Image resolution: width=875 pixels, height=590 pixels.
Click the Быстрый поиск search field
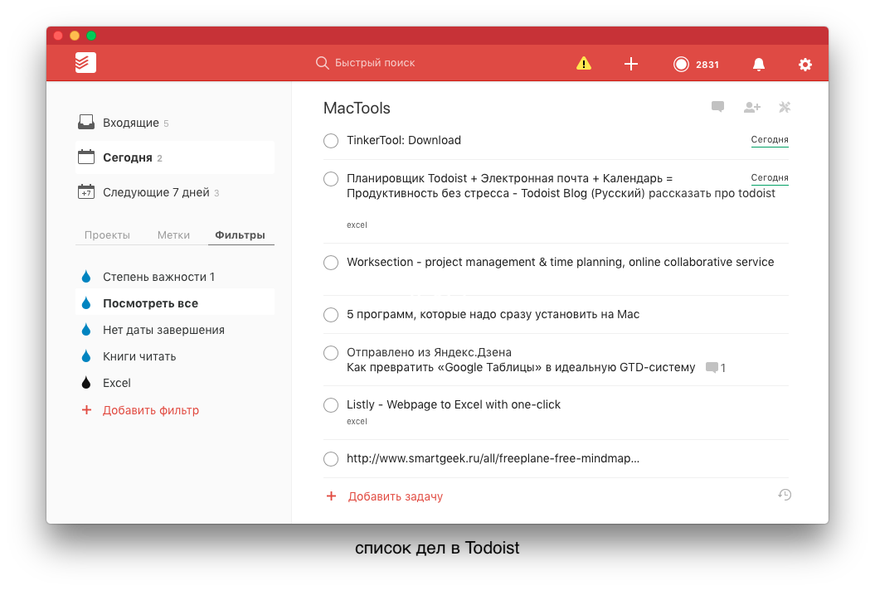[x=374, y=63]
